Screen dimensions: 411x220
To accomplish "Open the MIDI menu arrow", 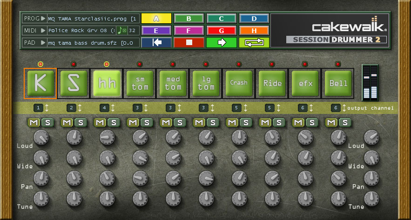I will point(43,31).
